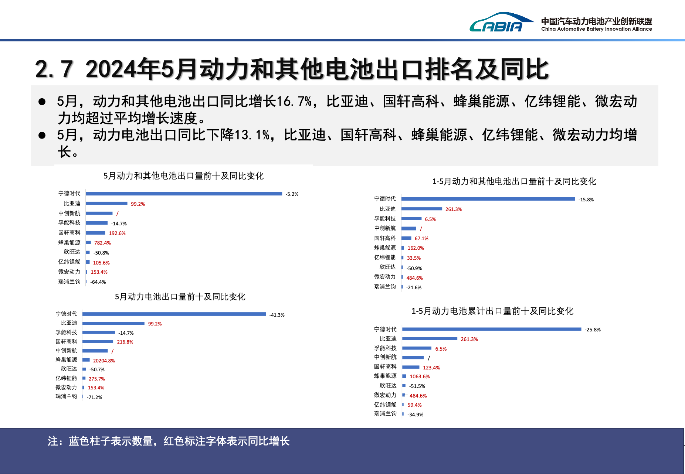Click the -50.9% value label

click(414, 268)
